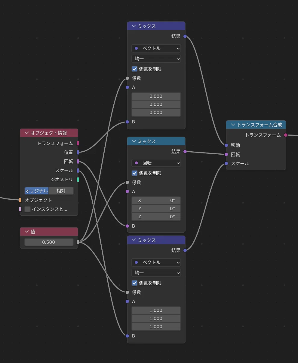
Task: Click Z 0° rotation field in 回転 ミックス node
Action: tap(156, 217)
